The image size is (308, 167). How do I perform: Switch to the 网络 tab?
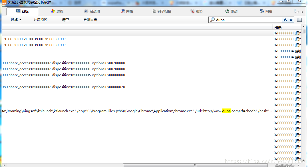266,11
